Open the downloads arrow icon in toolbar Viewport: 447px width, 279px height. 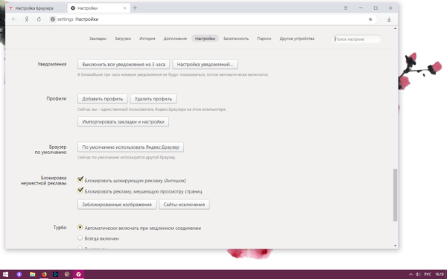pyautogui.click(x=389, y=19)
